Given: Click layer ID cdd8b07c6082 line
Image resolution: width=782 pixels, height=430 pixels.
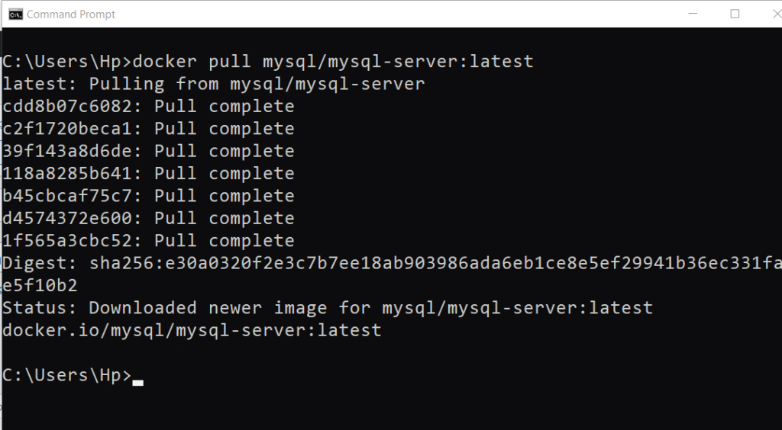Looking at the screenshot, I should point(149,107).
